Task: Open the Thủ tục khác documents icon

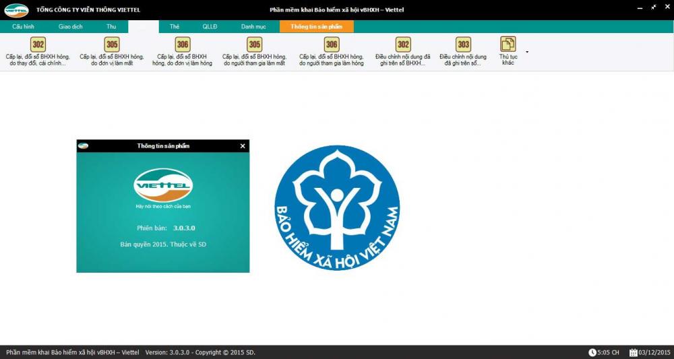Action: (x=508, y=44)
